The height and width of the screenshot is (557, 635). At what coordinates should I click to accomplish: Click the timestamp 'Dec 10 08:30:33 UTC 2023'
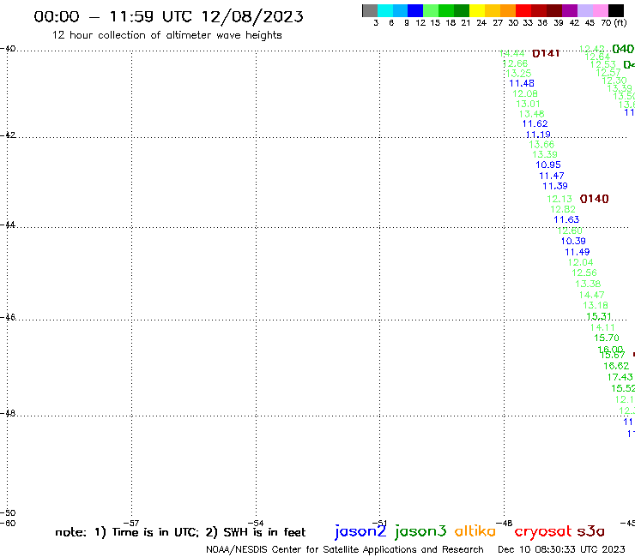pos(561,549)
